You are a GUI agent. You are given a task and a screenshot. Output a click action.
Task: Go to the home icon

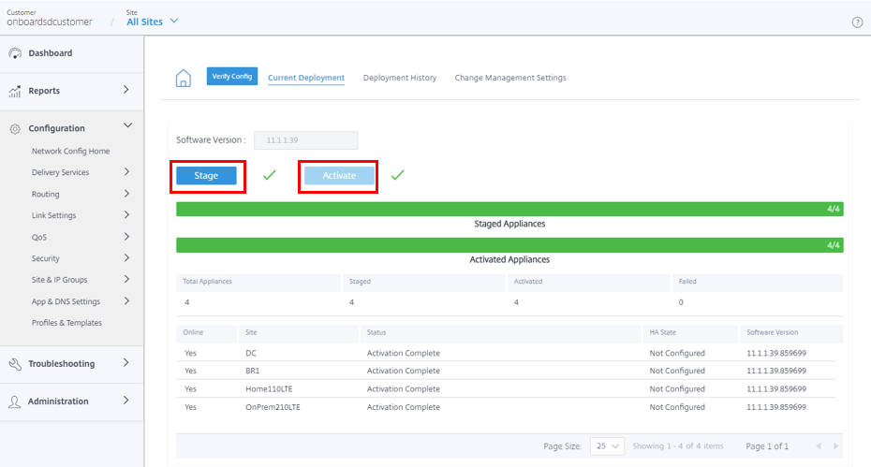(184, 79)
